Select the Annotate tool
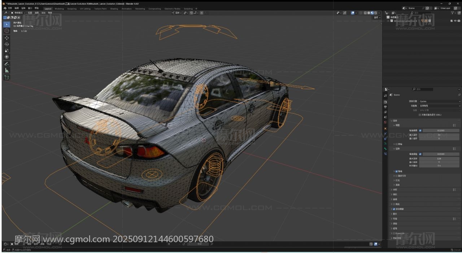The height and width of the screenshot is (253, 462). [6, 64]
